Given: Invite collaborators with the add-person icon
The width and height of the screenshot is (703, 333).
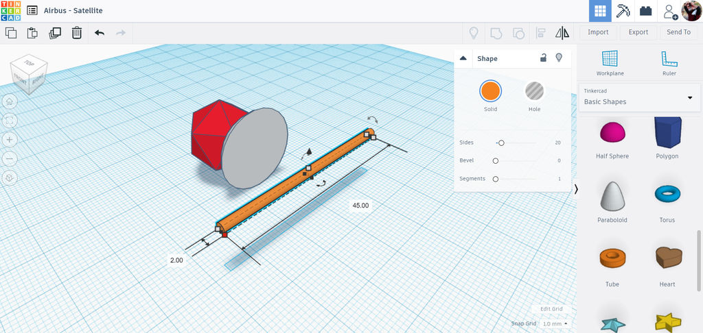Looking at the screenshot, I should coord(670,11).
